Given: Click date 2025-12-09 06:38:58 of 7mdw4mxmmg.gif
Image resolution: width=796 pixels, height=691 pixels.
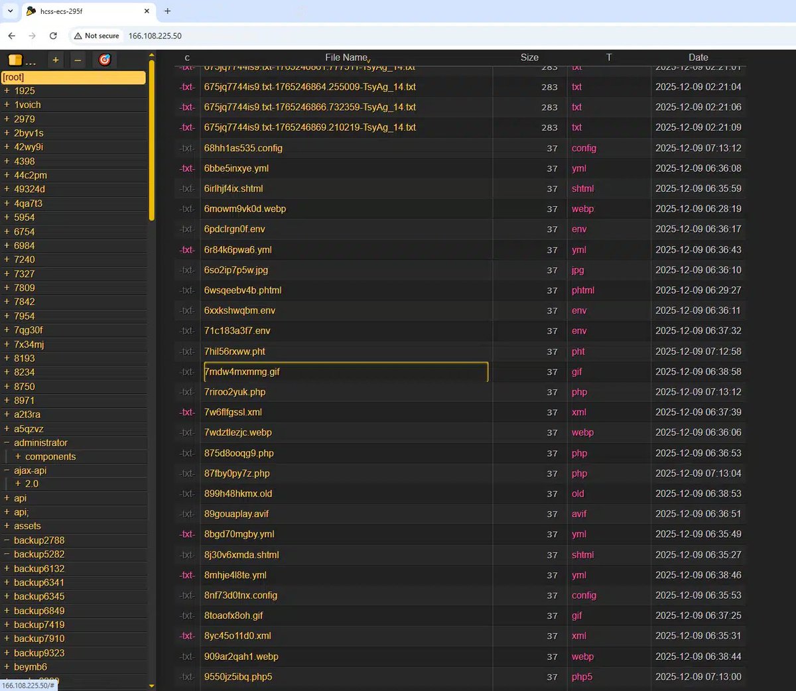Looking at the screenshot, I should [x=698, y=372].
